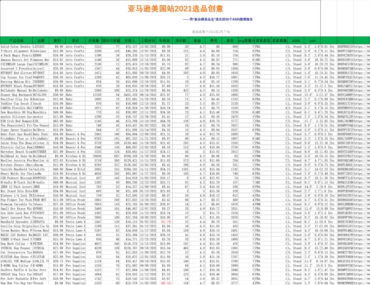Click the 费用 column header
The height and width of the screenshot is (285, 370).
[x=214, y=41]
